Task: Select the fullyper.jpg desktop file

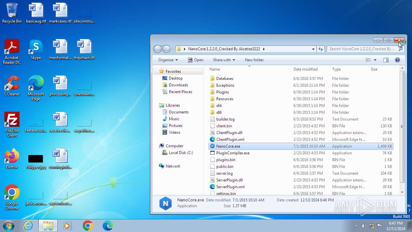Action: point(36,161)
